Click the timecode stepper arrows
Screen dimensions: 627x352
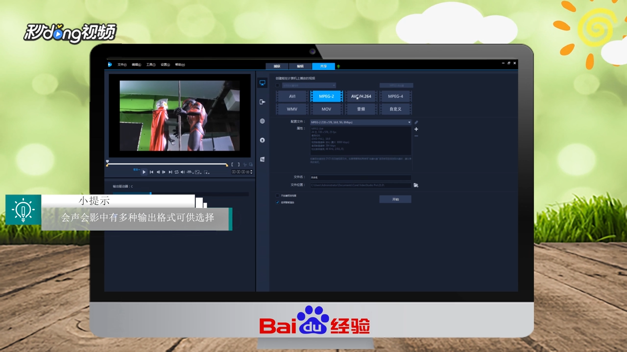click(x=252, y=172)
